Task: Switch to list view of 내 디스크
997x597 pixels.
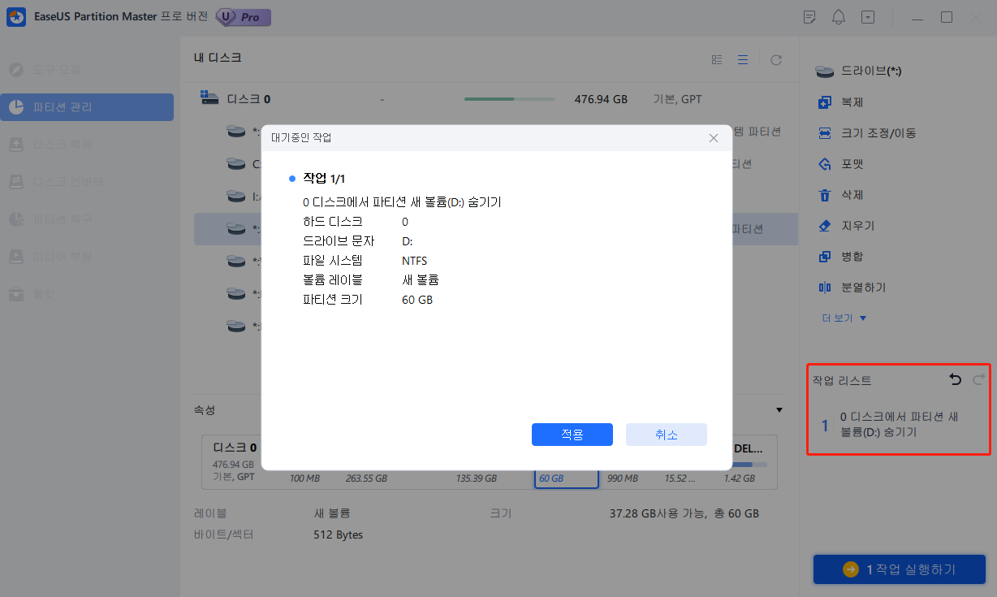Action: (742, 59)
